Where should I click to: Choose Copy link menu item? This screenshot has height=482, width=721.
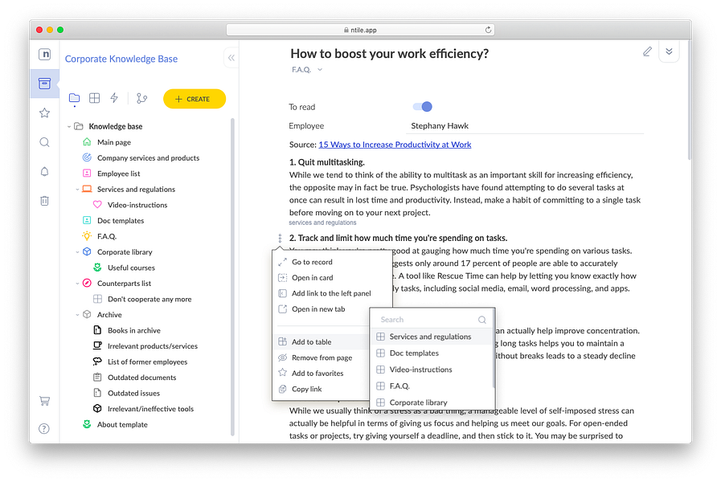[x=322, y=389]
